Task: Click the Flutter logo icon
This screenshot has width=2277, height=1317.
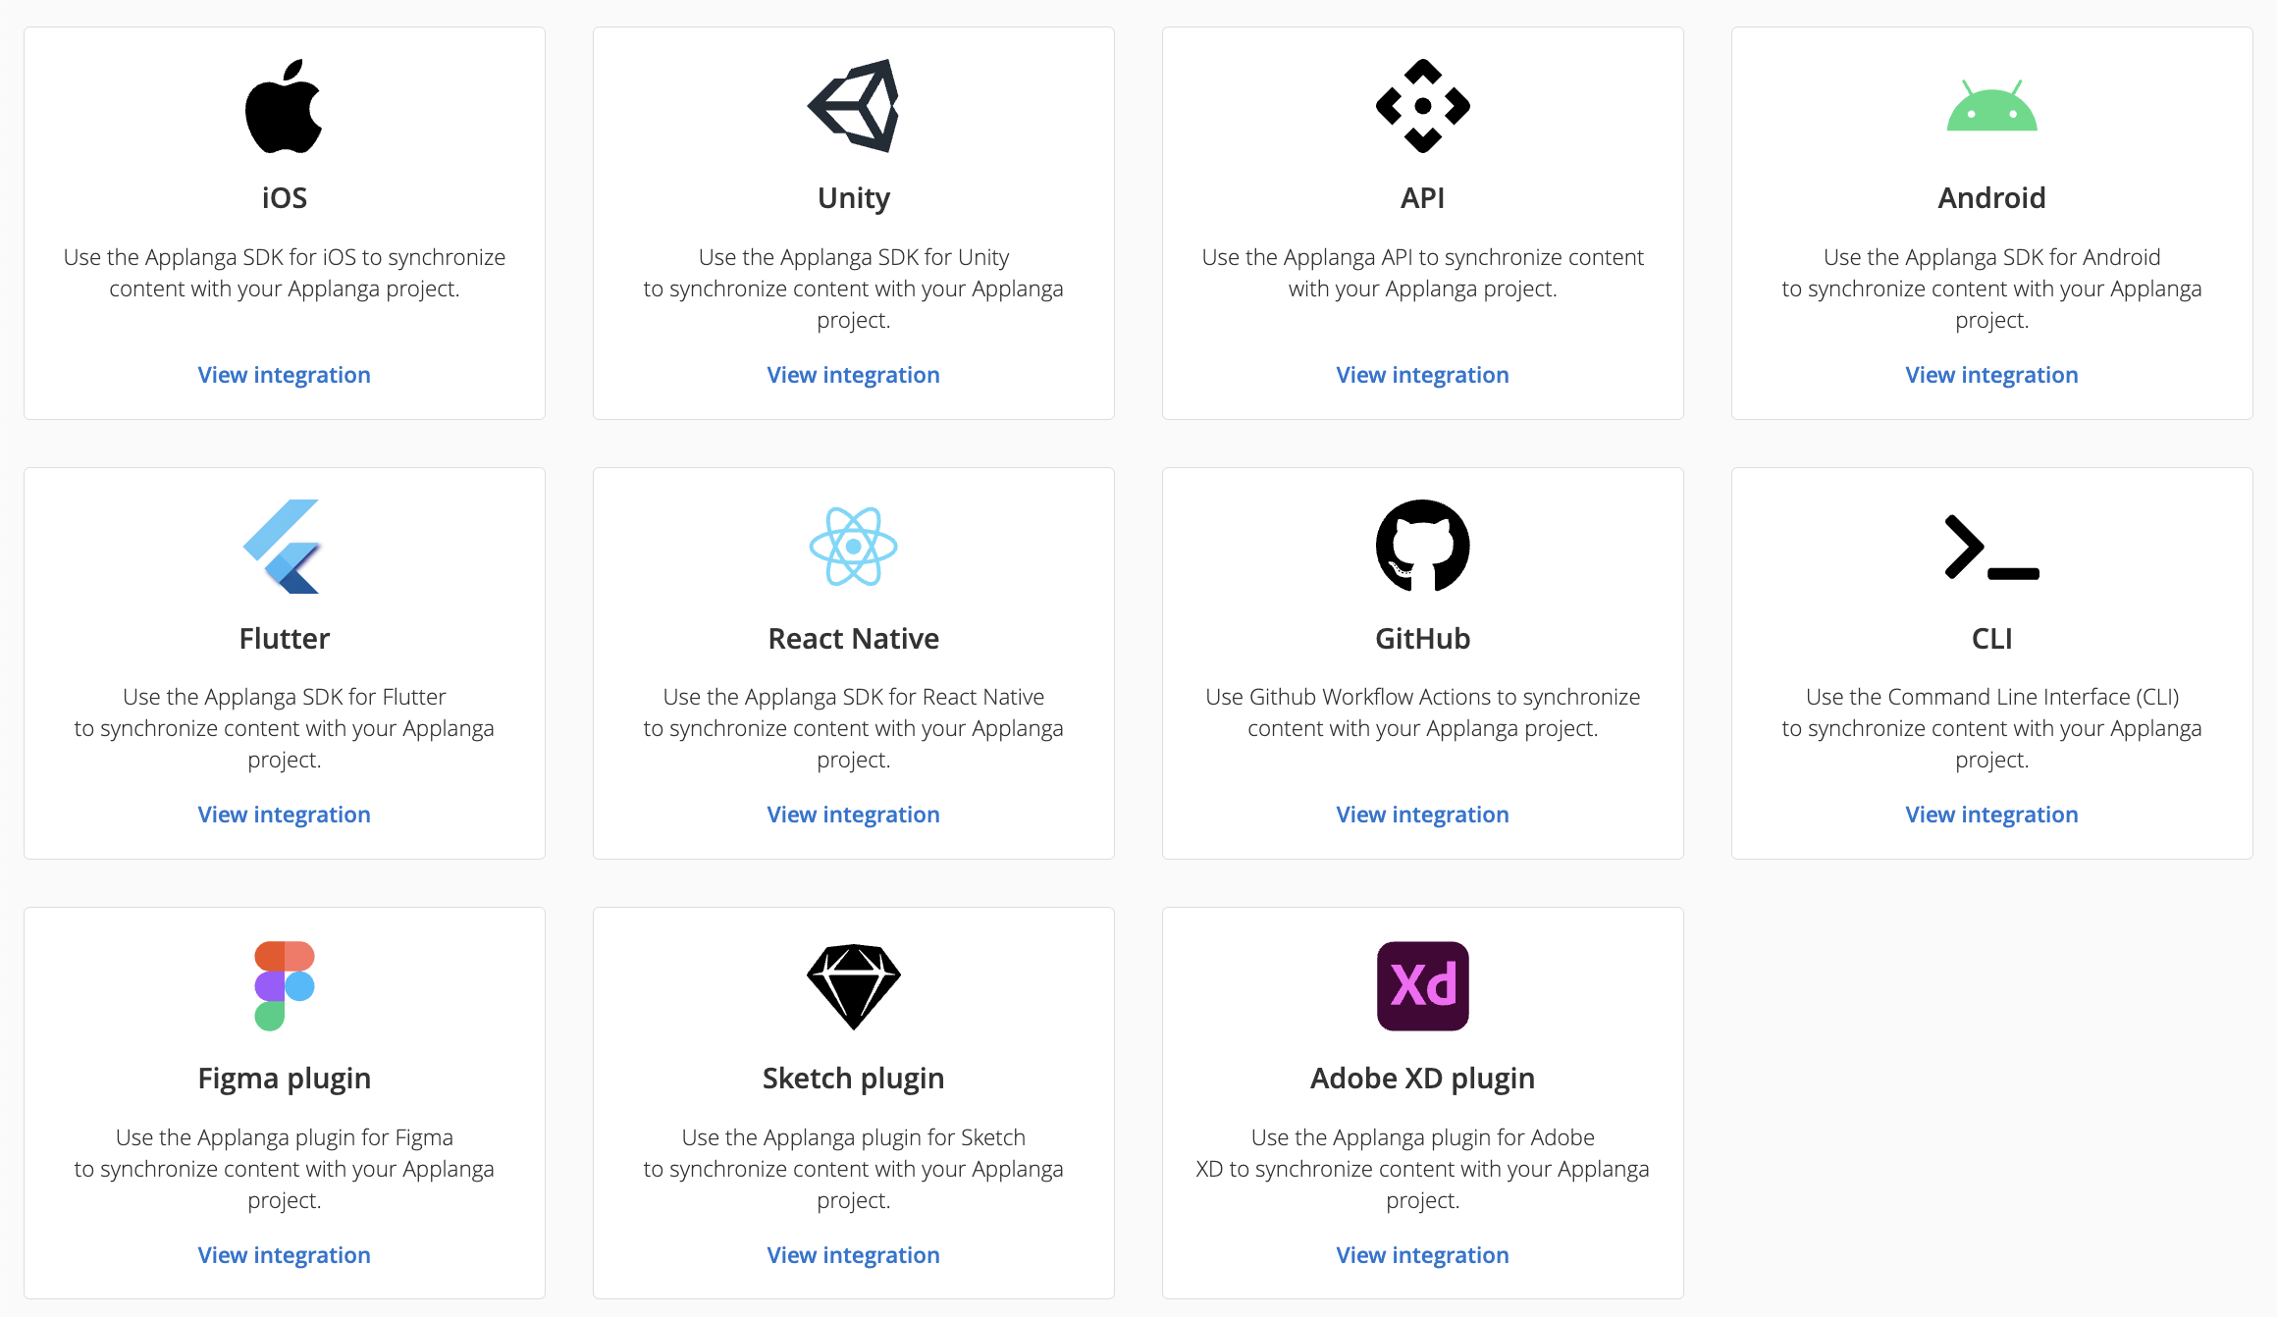Action: tap(283, 547)
